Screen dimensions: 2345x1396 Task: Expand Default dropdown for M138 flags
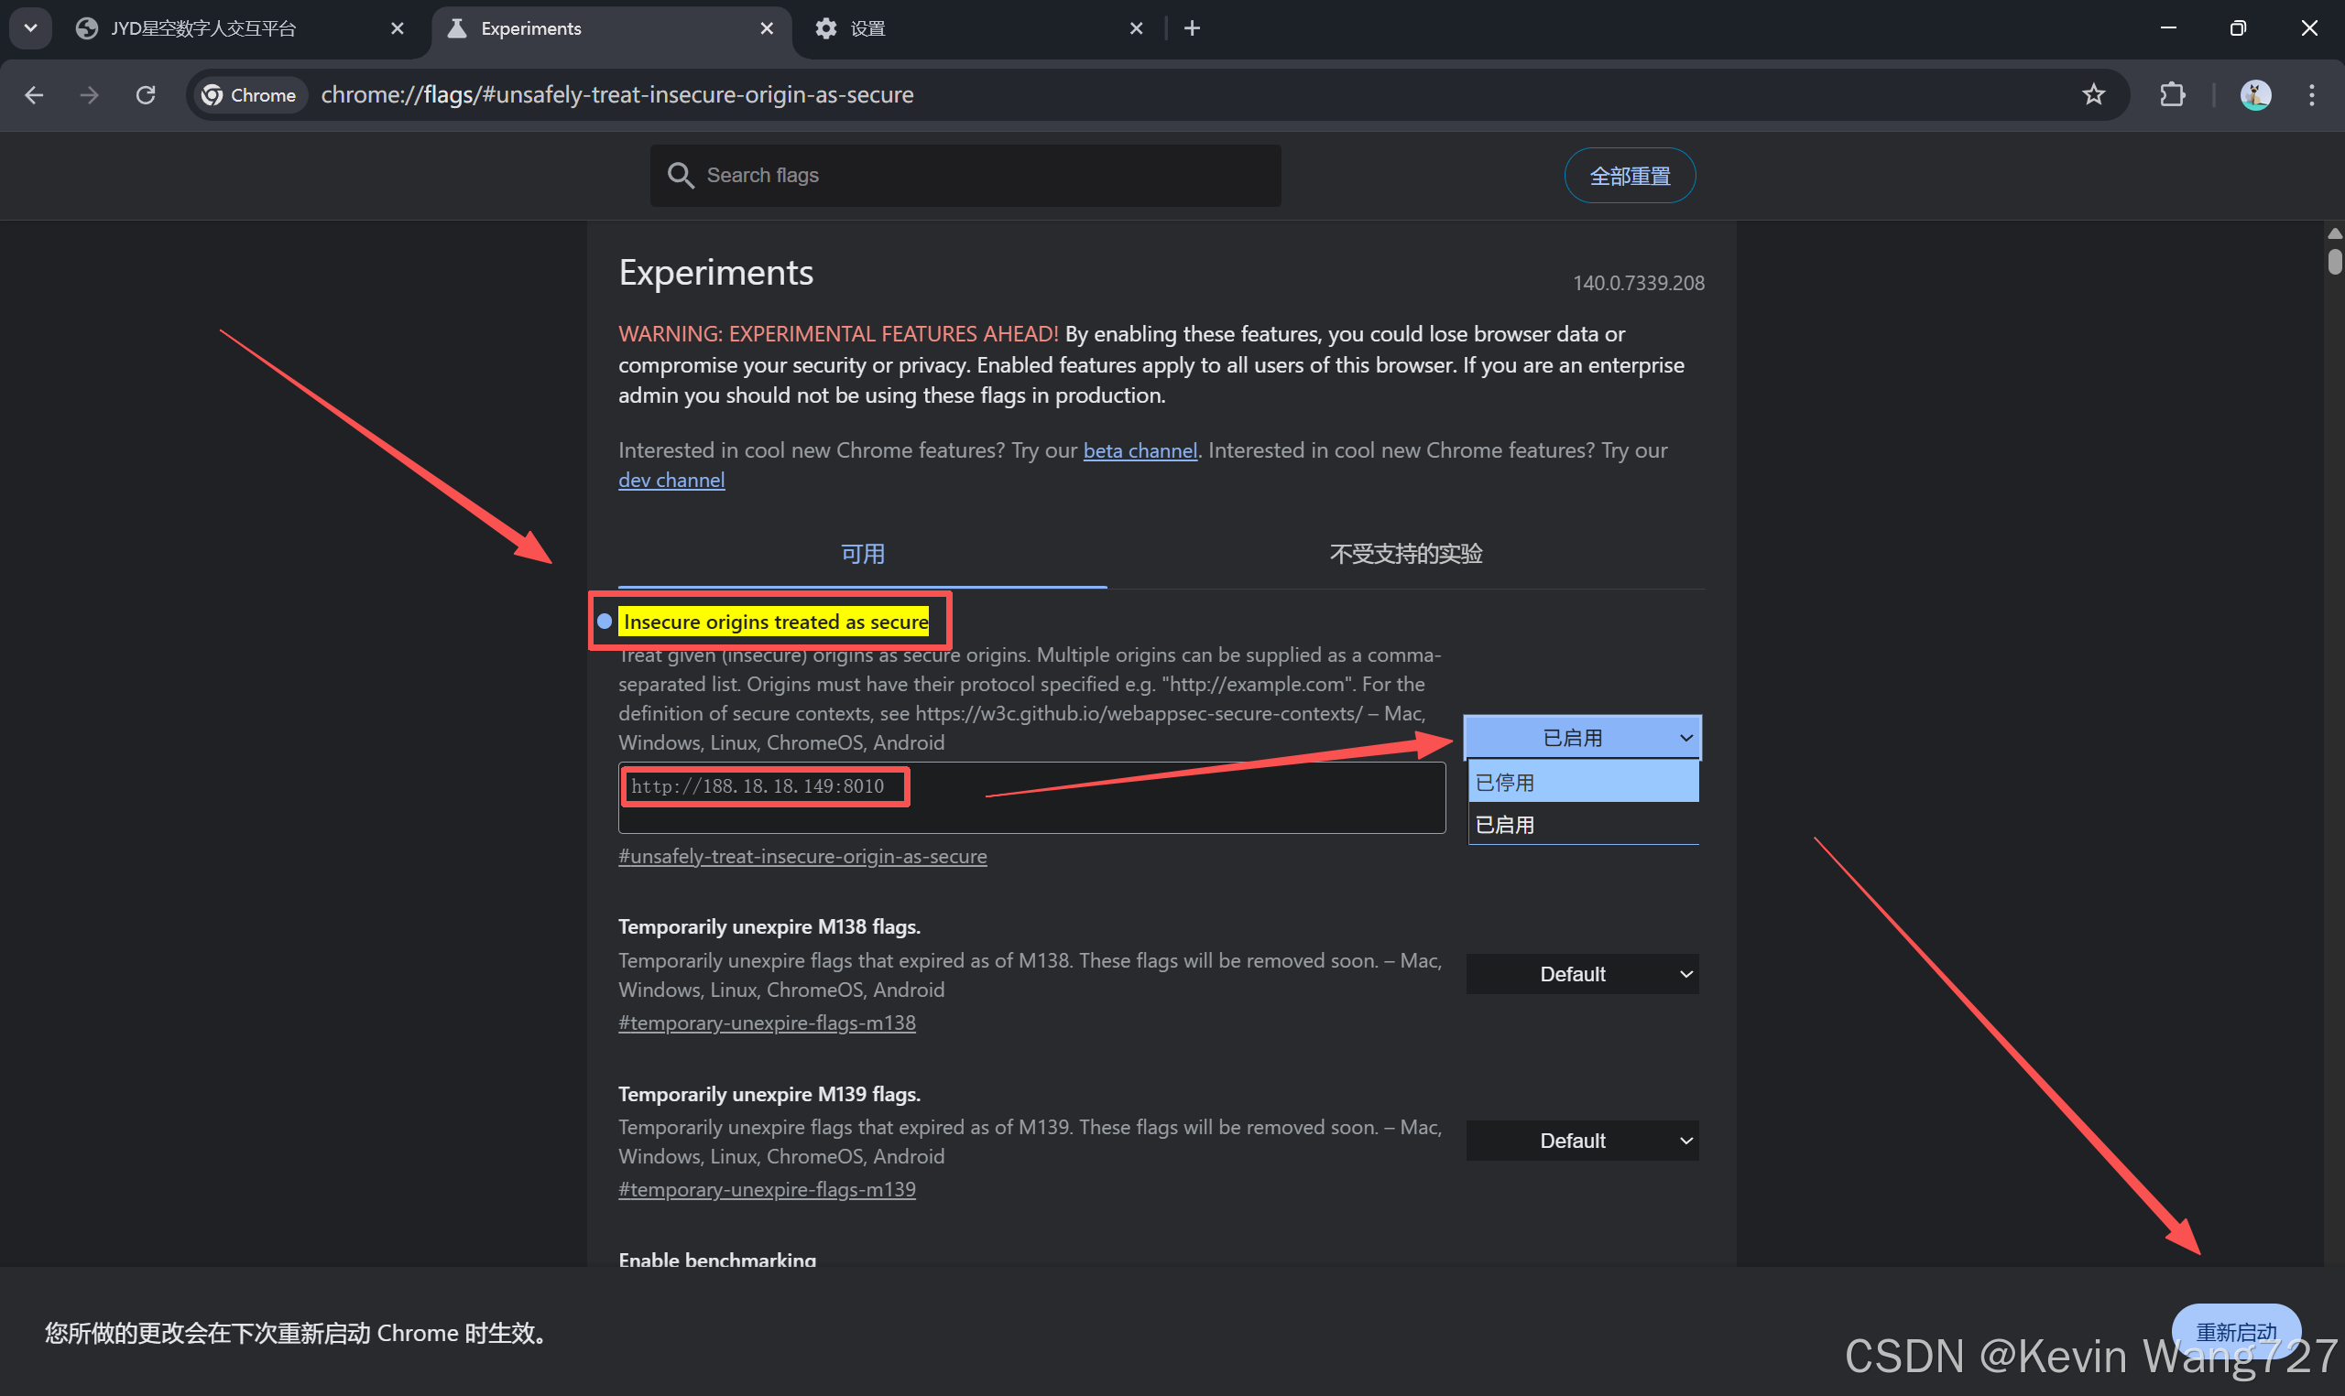pos(1582,975)
